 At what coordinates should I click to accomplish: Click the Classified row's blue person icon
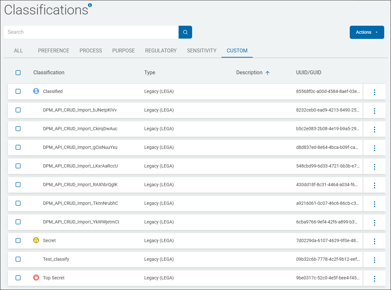click(x=36, y=91)
